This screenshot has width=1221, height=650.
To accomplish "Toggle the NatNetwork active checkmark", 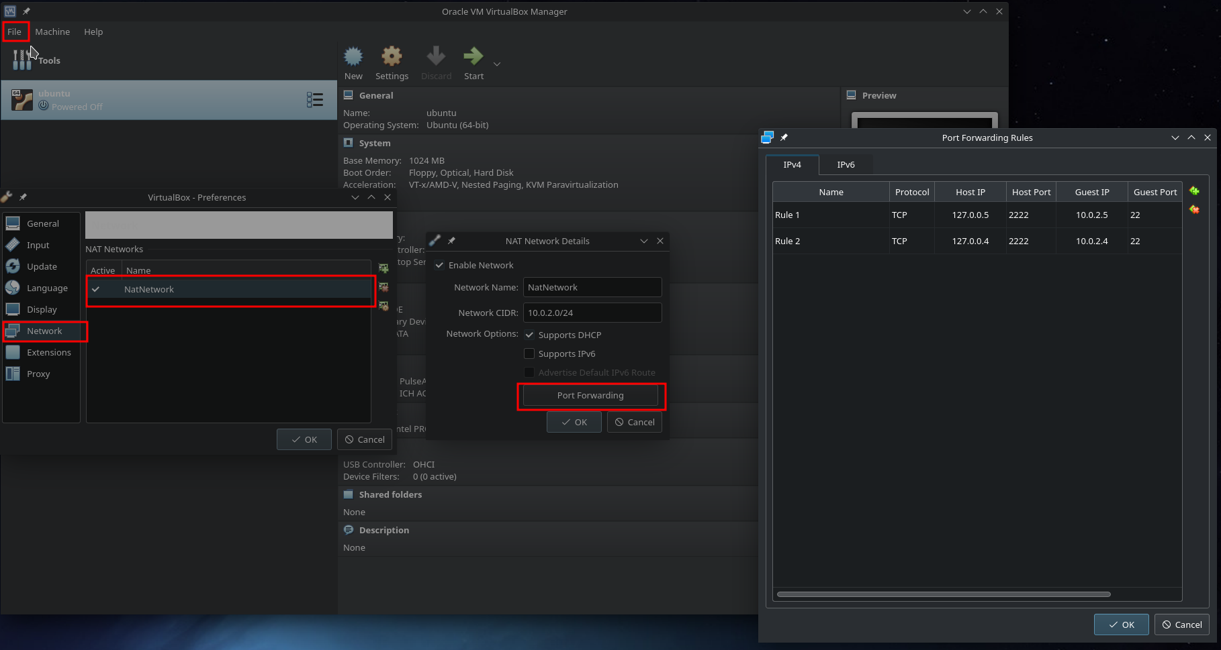I will pos(95,289).
